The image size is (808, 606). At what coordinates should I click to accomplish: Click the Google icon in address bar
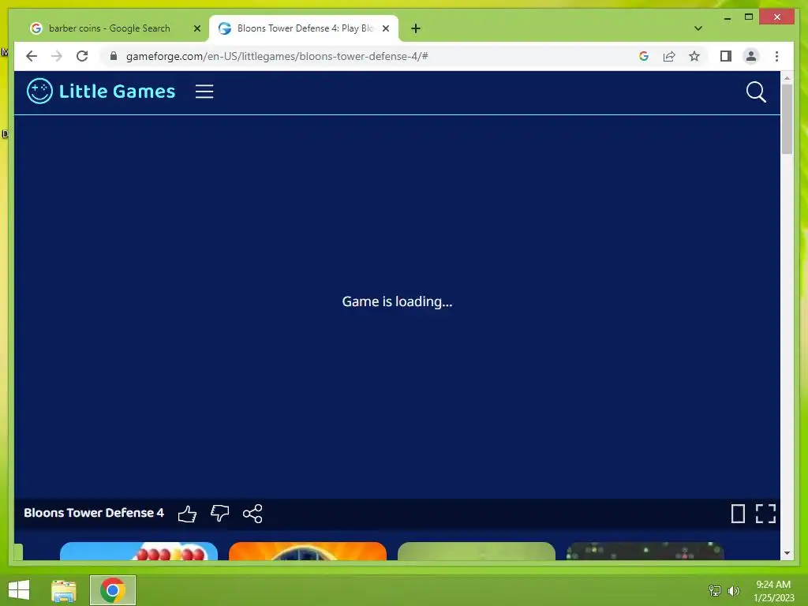tap(644, 56)
